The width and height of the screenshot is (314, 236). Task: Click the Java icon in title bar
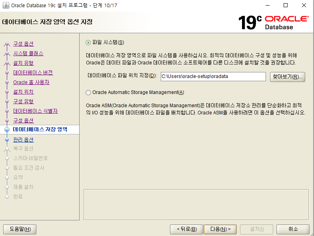6,6
